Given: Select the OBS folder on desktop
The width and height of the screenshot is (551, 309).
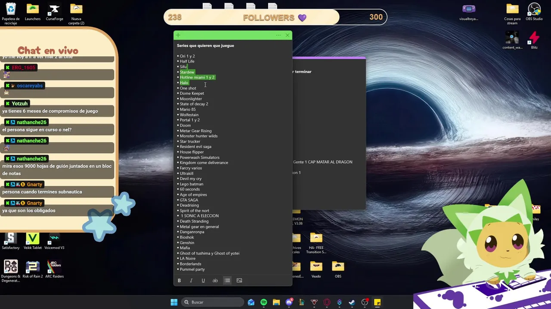Looking at the screenshot, I should pos(338,270).
